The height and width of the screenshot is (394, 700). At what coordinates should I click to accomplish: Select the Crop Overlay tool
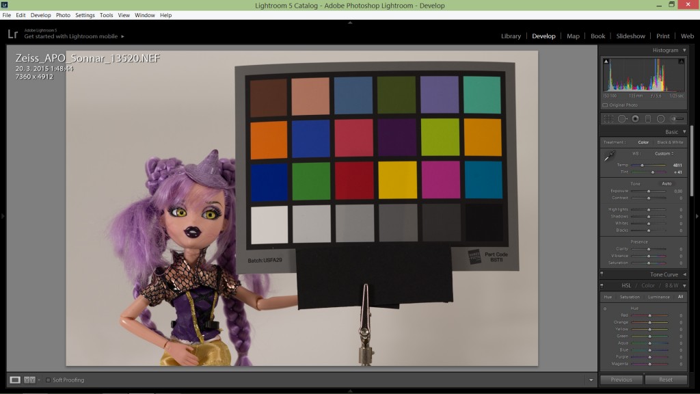608,119
